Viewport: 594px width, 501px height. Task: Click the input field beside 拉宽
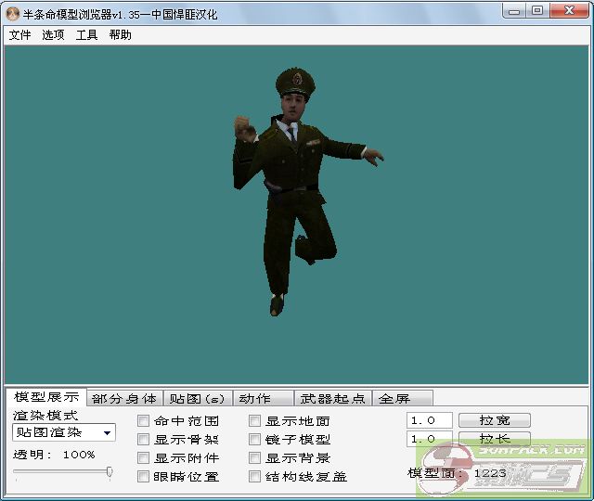[x=429, y=420]
